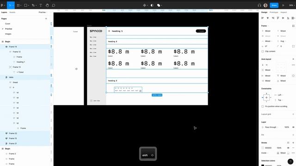Click independent corners icon
The image size is (296, 166).
coord(293,46)
